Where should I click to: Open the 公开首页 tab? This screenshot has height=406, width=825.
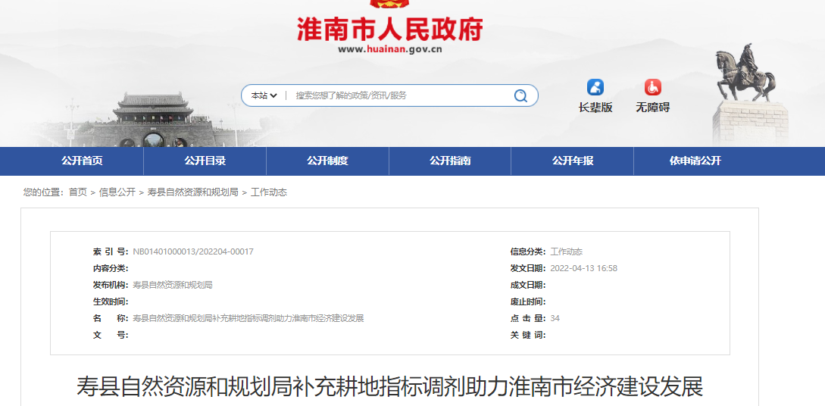click(82, 161)
